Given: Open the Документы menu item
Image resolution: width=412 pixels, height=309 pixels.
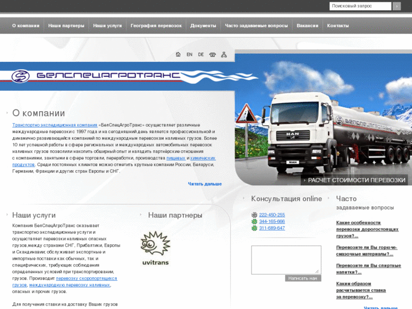Looking at the screenshot, I should coord(203,26).
